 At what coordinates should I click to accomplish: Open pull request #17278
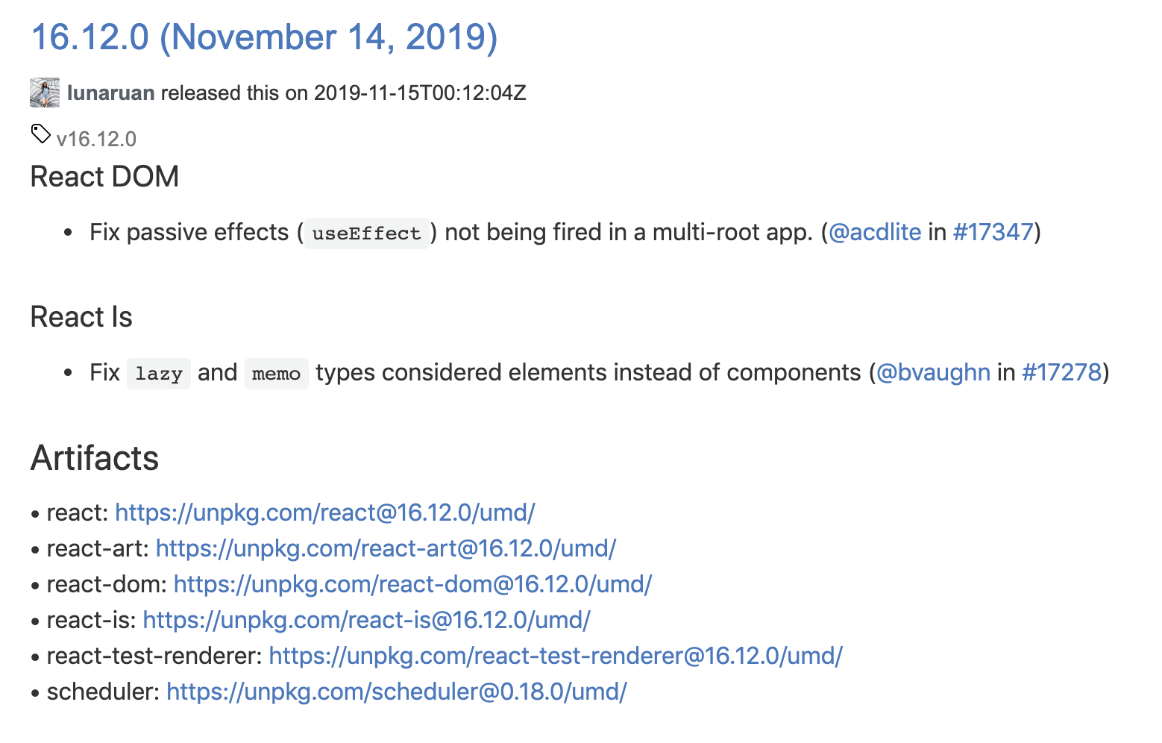coord(1061,372)
